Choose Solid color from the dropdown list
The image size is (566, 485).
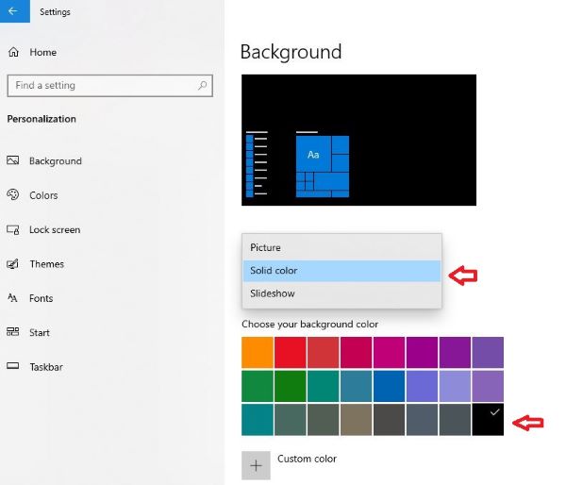click(341, 271)
